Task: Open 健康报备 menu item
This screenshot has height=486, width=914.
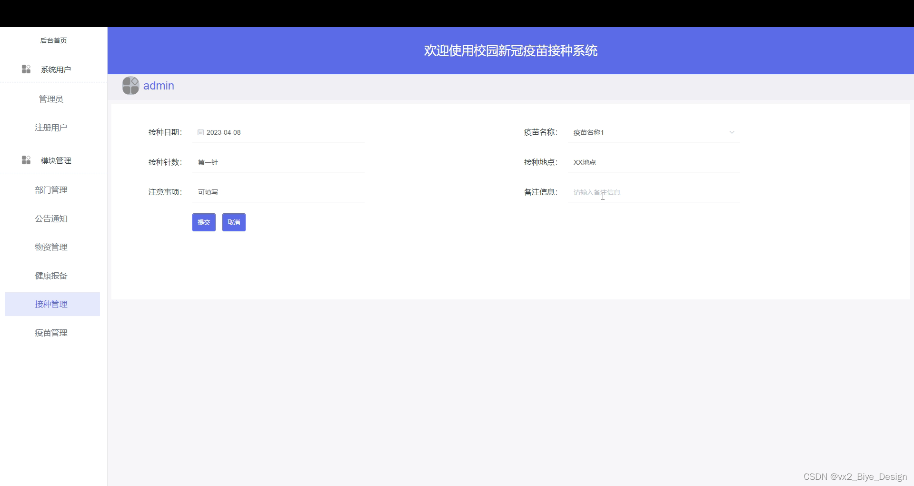Action: (52, 276)
